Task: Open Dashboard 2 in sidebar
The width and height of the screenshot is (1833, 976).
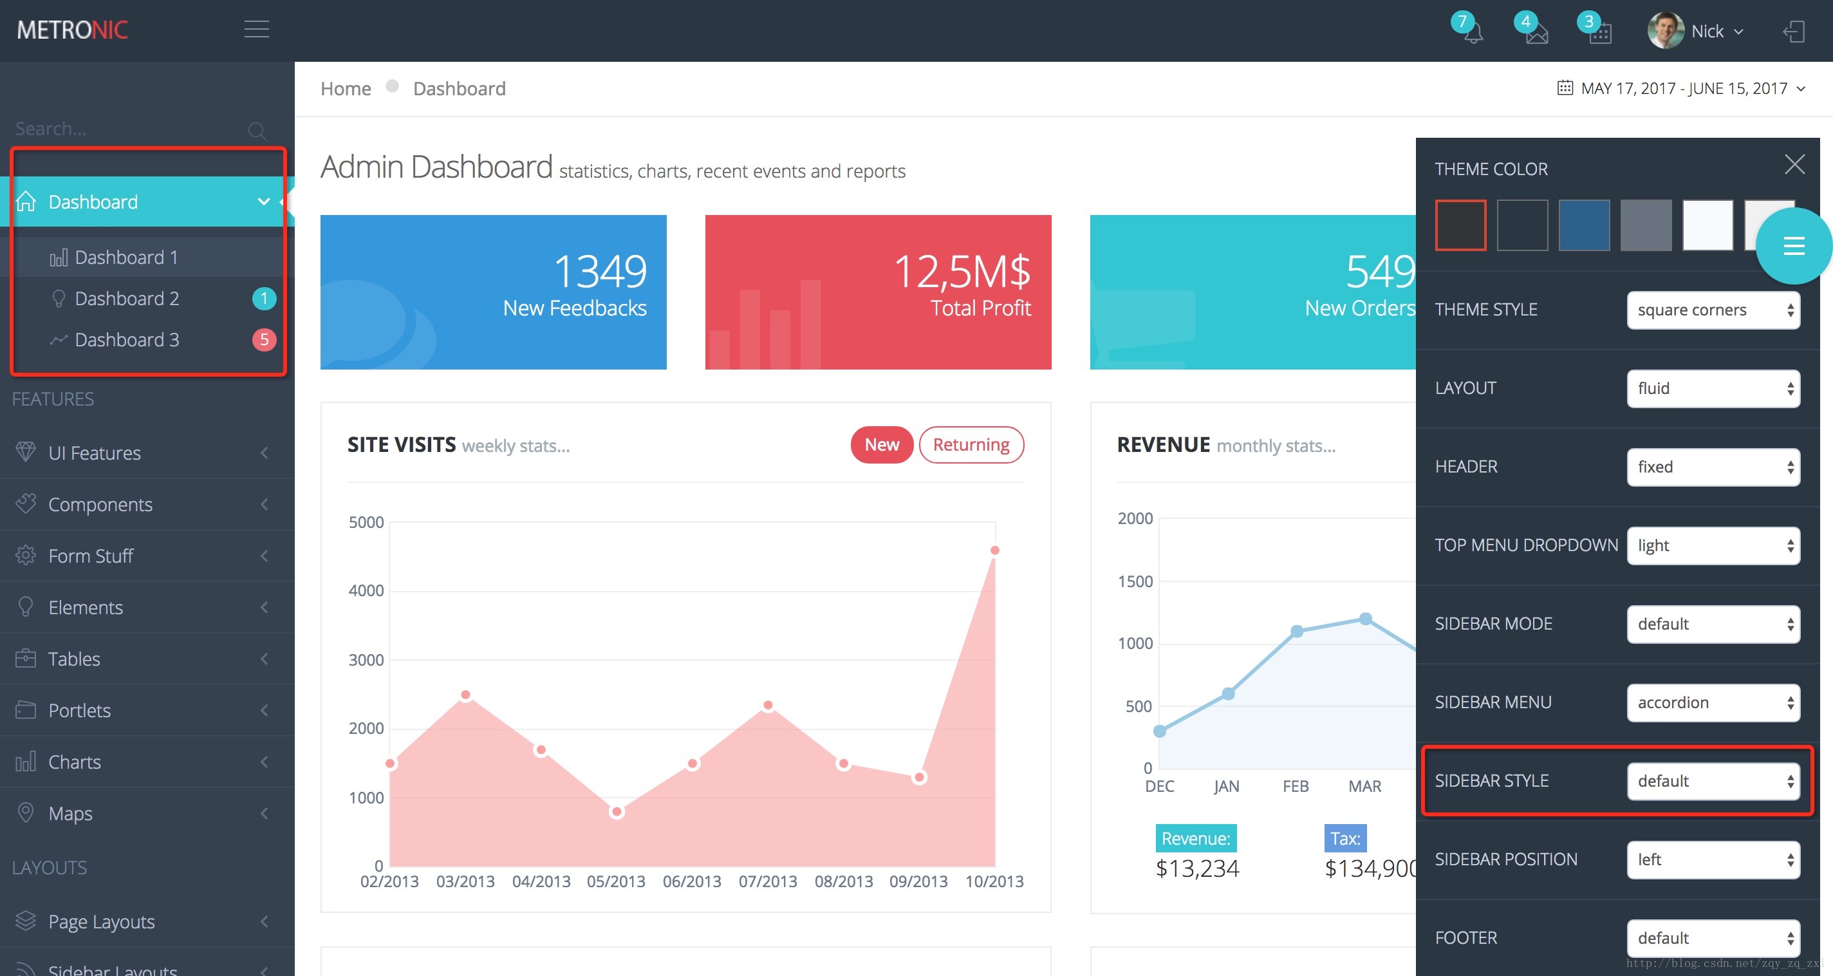Action: pos(127,298)
